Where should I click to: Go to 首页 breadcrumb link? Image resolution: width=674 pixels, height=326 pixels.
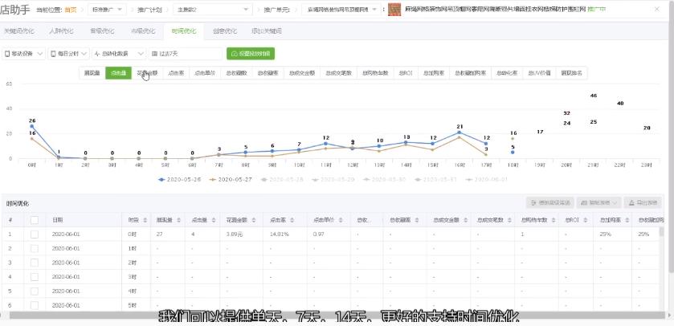71,10
